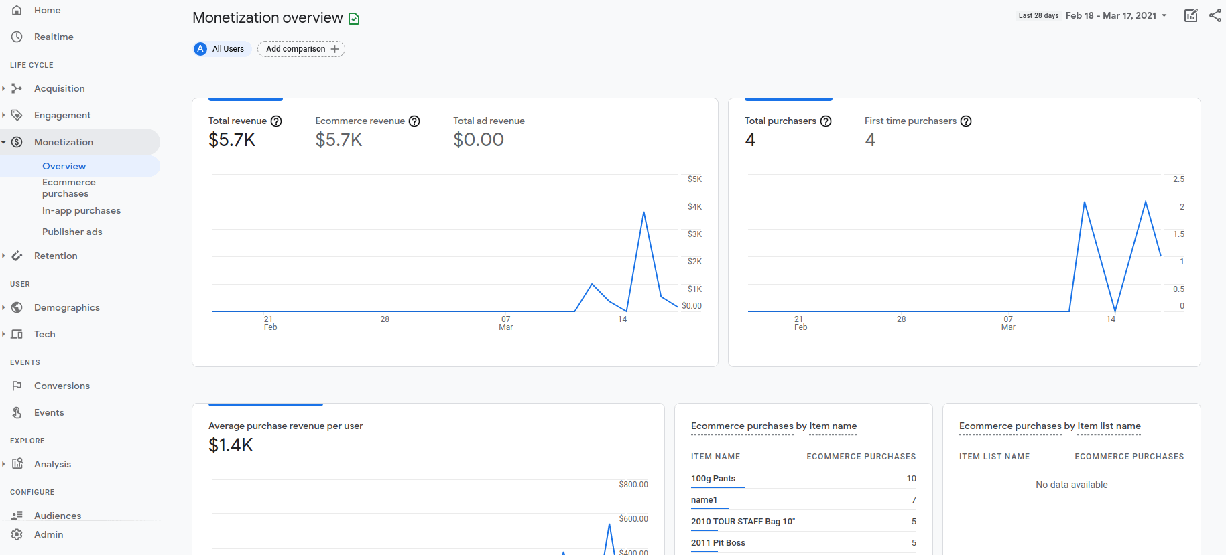Open the Item list name dimension selector

pos(1109,426)
